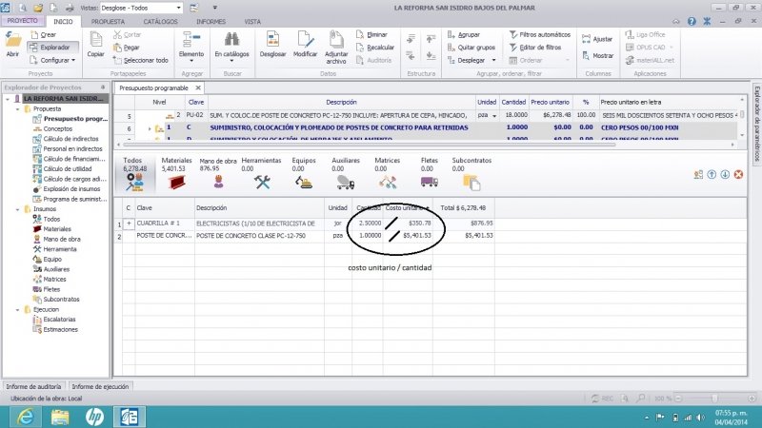Click the Subcontratos documents icon

click(x=471, y=182)
